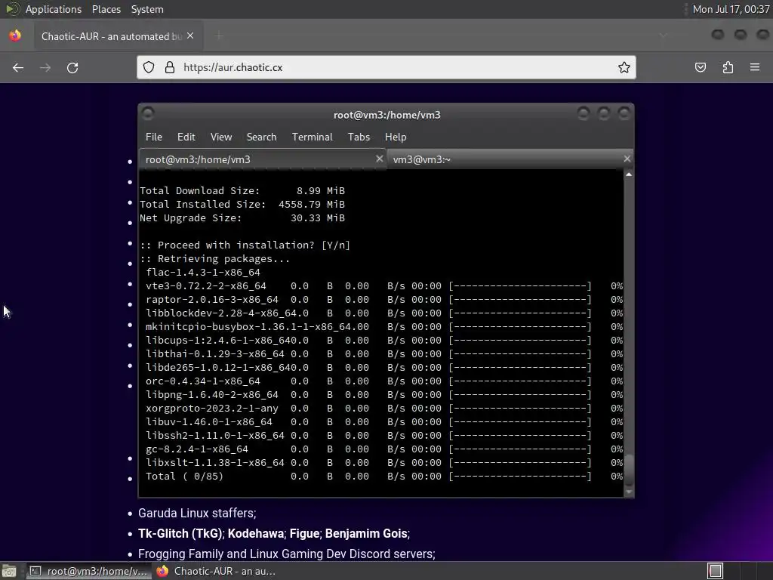Open the terminal Help menu
This screenshot has height=580, width=773.
click(x=396, y=137)
